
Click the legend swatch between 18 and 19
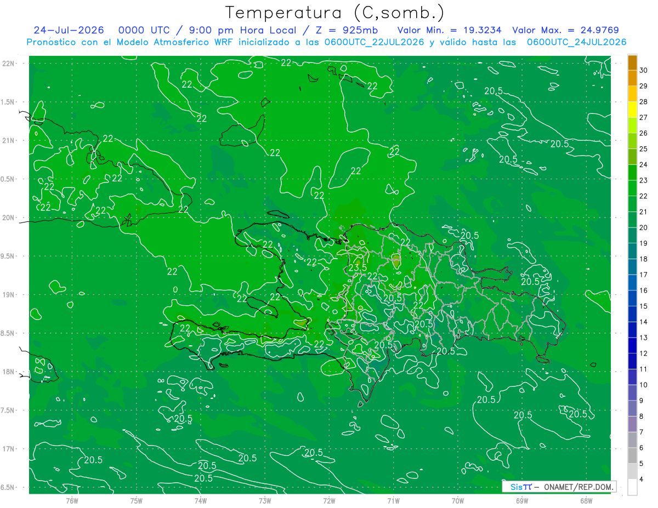(x=632, y=251)
